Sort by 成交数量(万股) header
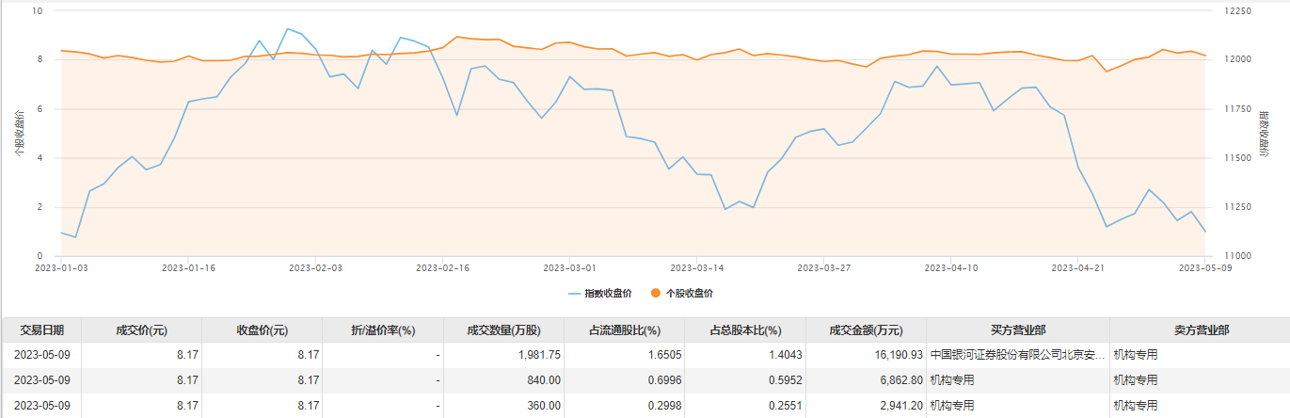1290x418 pixels. point(503,330)
